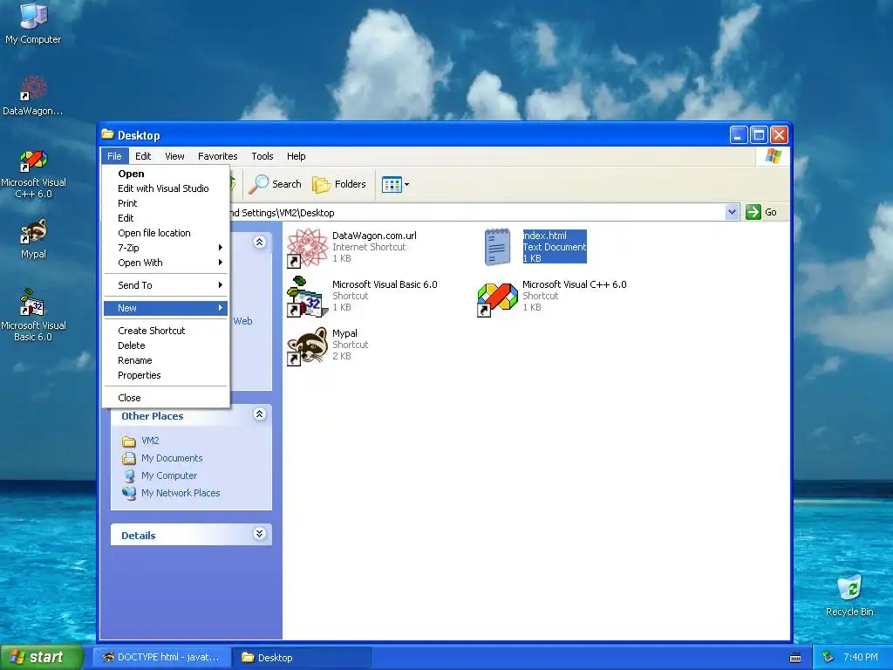Expand the Details panel chevron
Screen dimensions: 893x670
click(259, 533)
